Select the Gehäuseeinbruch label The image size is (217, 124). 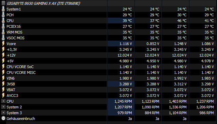pos(21,119)
